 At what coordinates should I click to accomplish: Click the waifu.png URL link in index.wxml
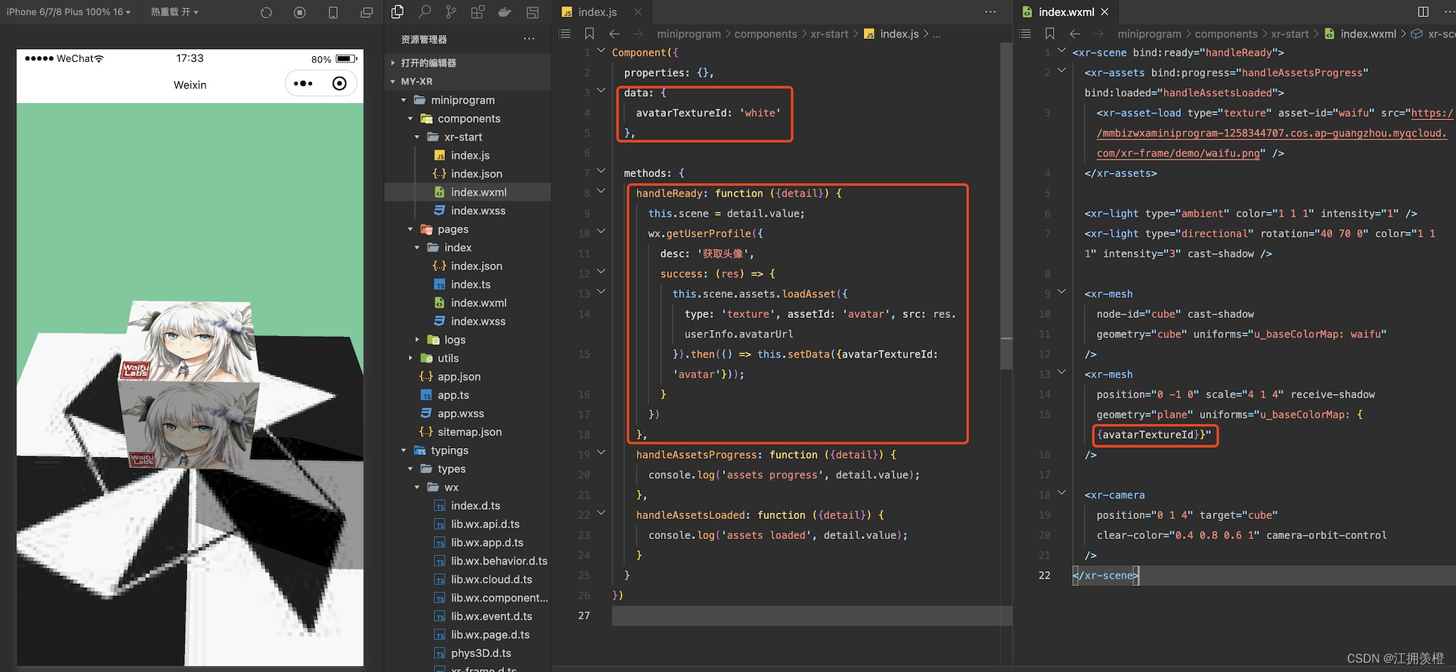pos(1271,133)
